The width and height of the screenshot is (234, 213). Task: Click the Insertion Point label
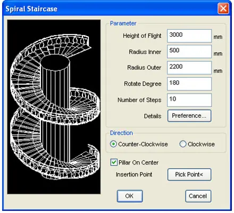(x=134, y=175)
